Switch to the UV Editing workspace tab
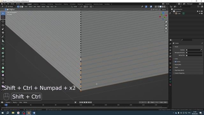Screen dimensions: 204x115 click(x=50, y=4)
